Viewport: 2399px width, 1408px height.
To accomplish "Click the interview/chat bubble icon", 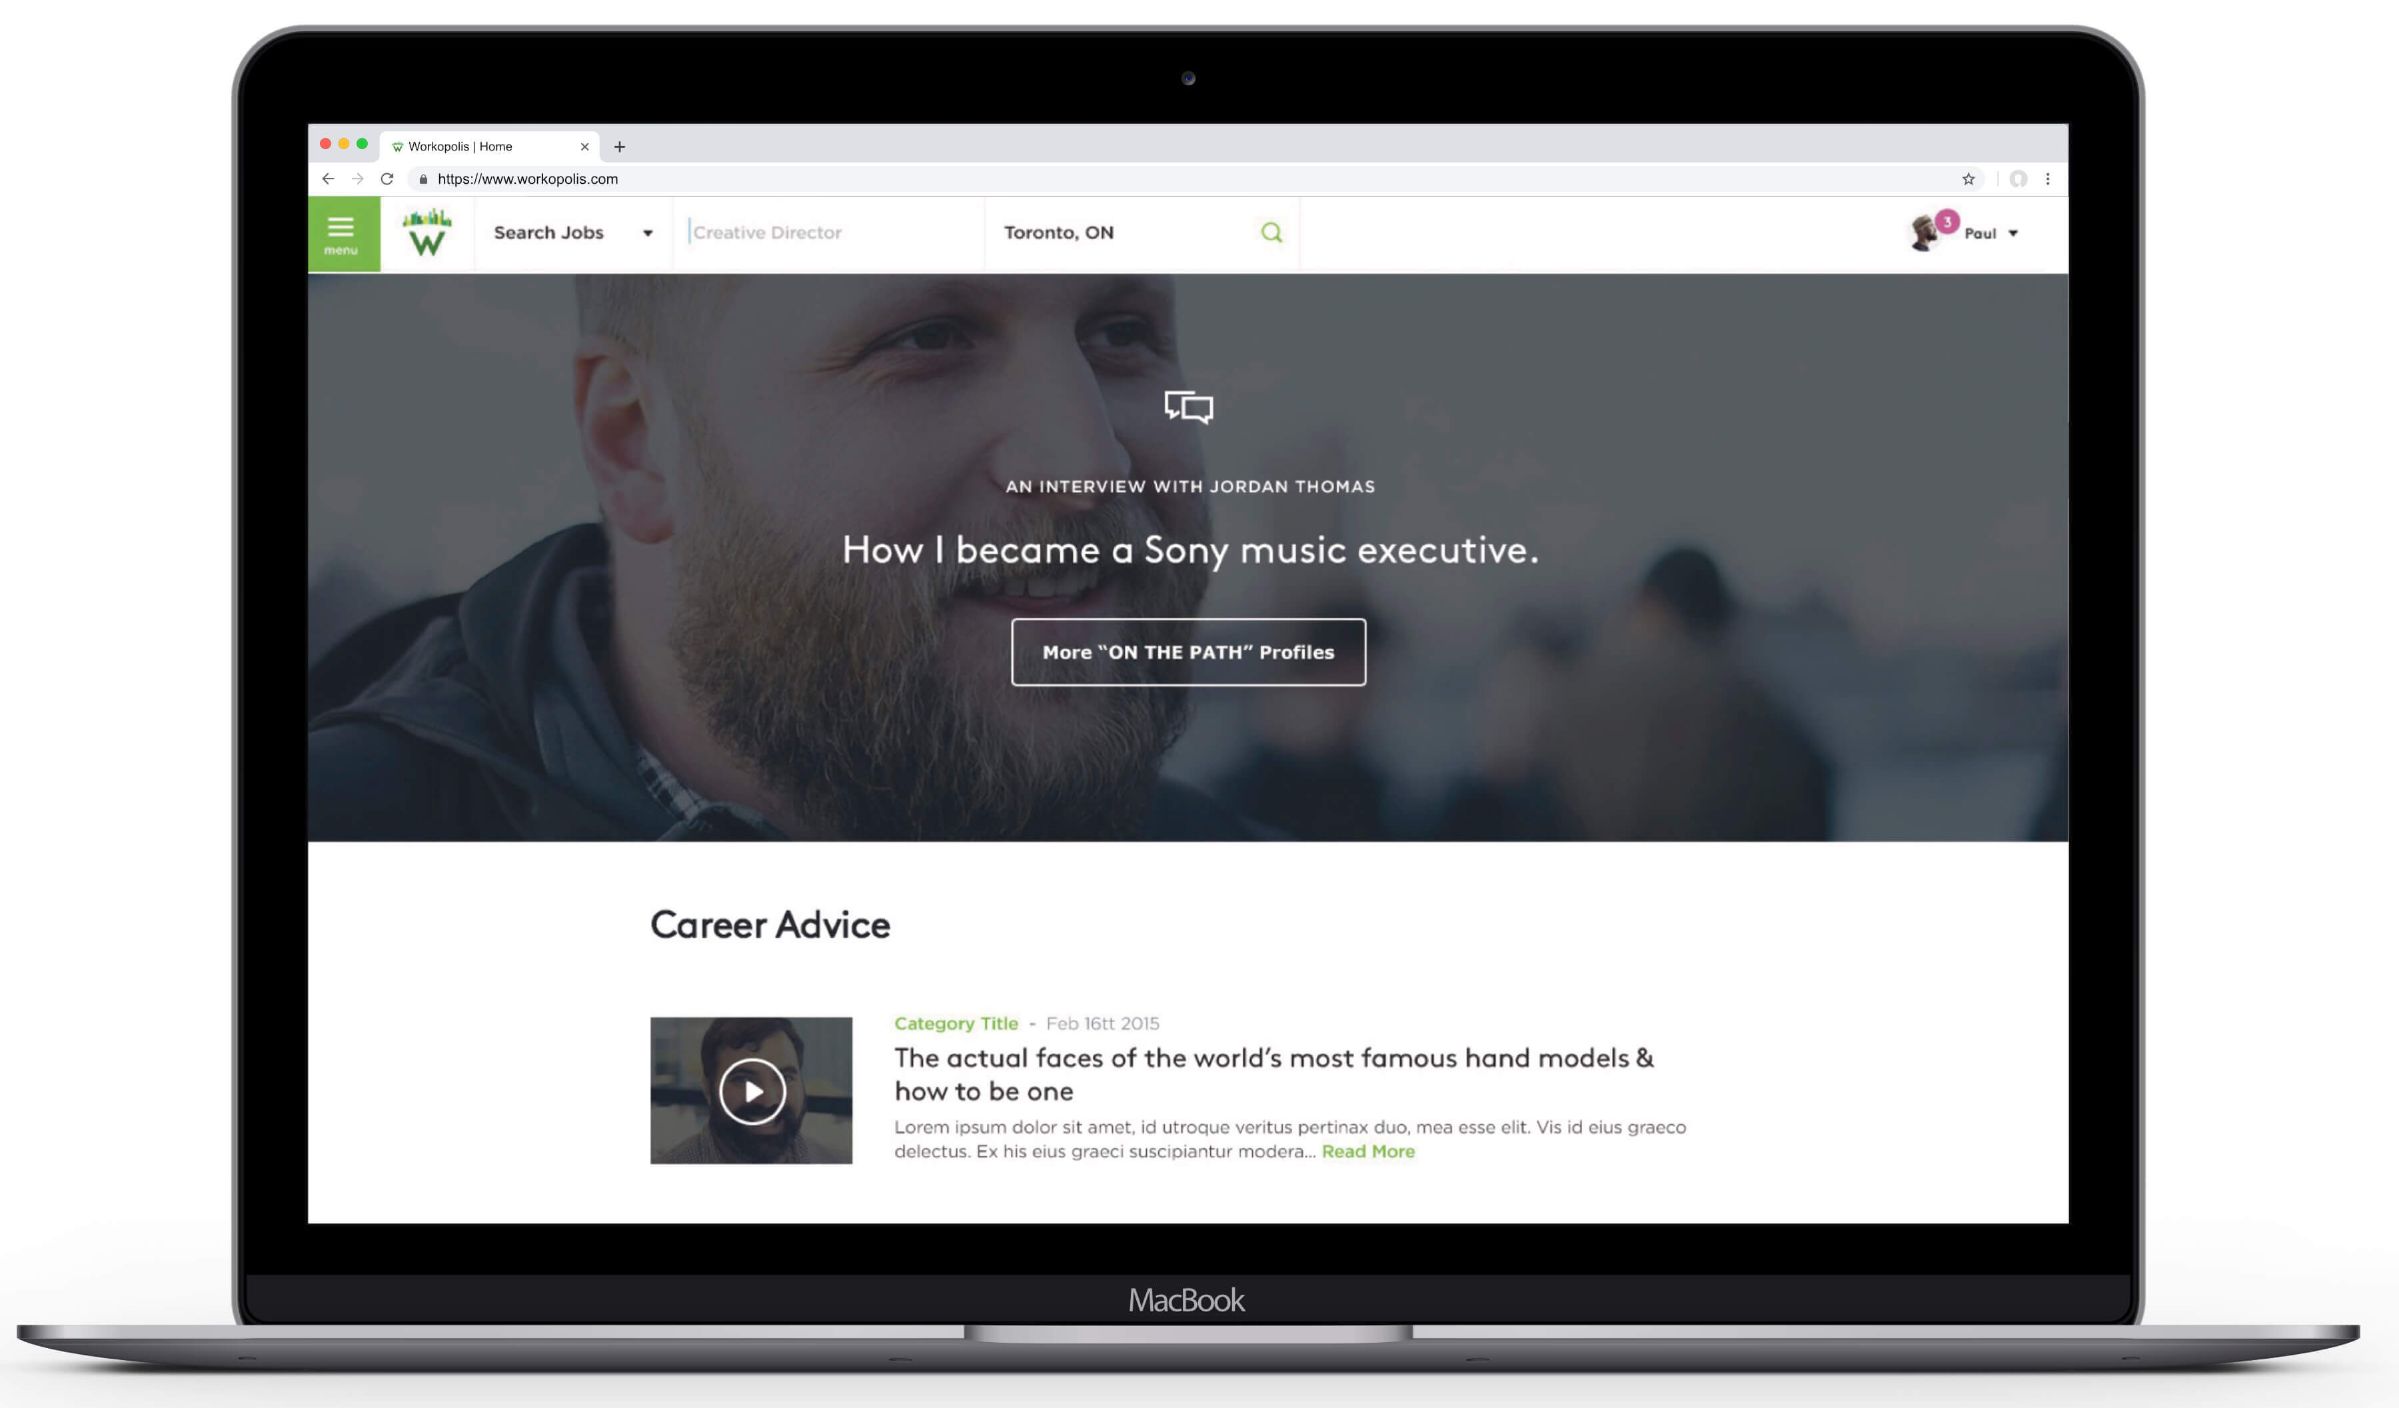I will point(1189,408).
